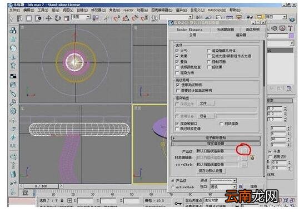Toggle the Select and Manipulate tool
299x212 pixels.
106,18
